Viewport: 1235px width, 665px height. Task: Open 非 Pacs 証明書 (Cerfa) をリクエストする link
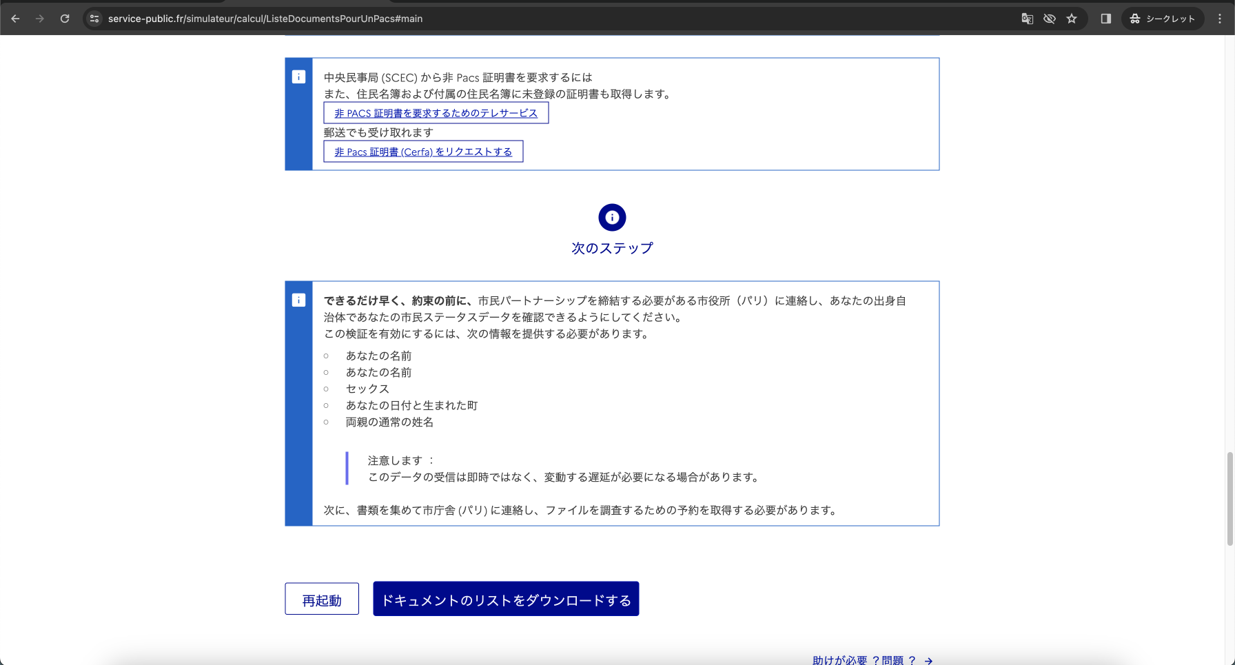(423, 152)
